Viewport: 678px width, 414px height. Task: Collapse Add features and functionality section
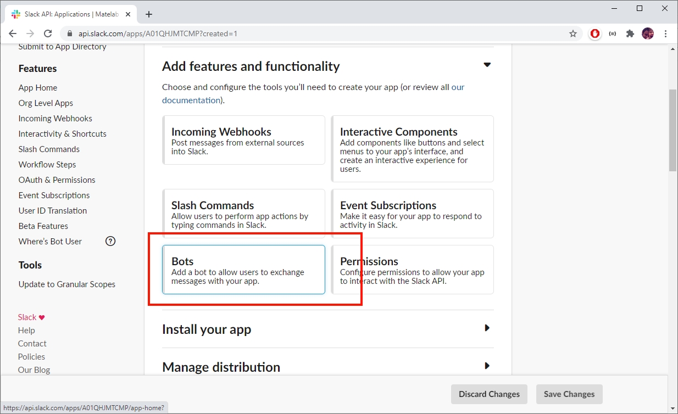click(487, 65)
